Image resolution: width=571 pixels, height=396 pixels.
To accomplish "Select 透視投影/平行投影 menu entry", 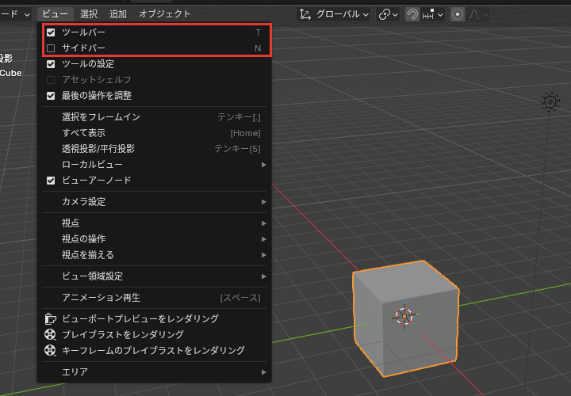I will (155, 149).
